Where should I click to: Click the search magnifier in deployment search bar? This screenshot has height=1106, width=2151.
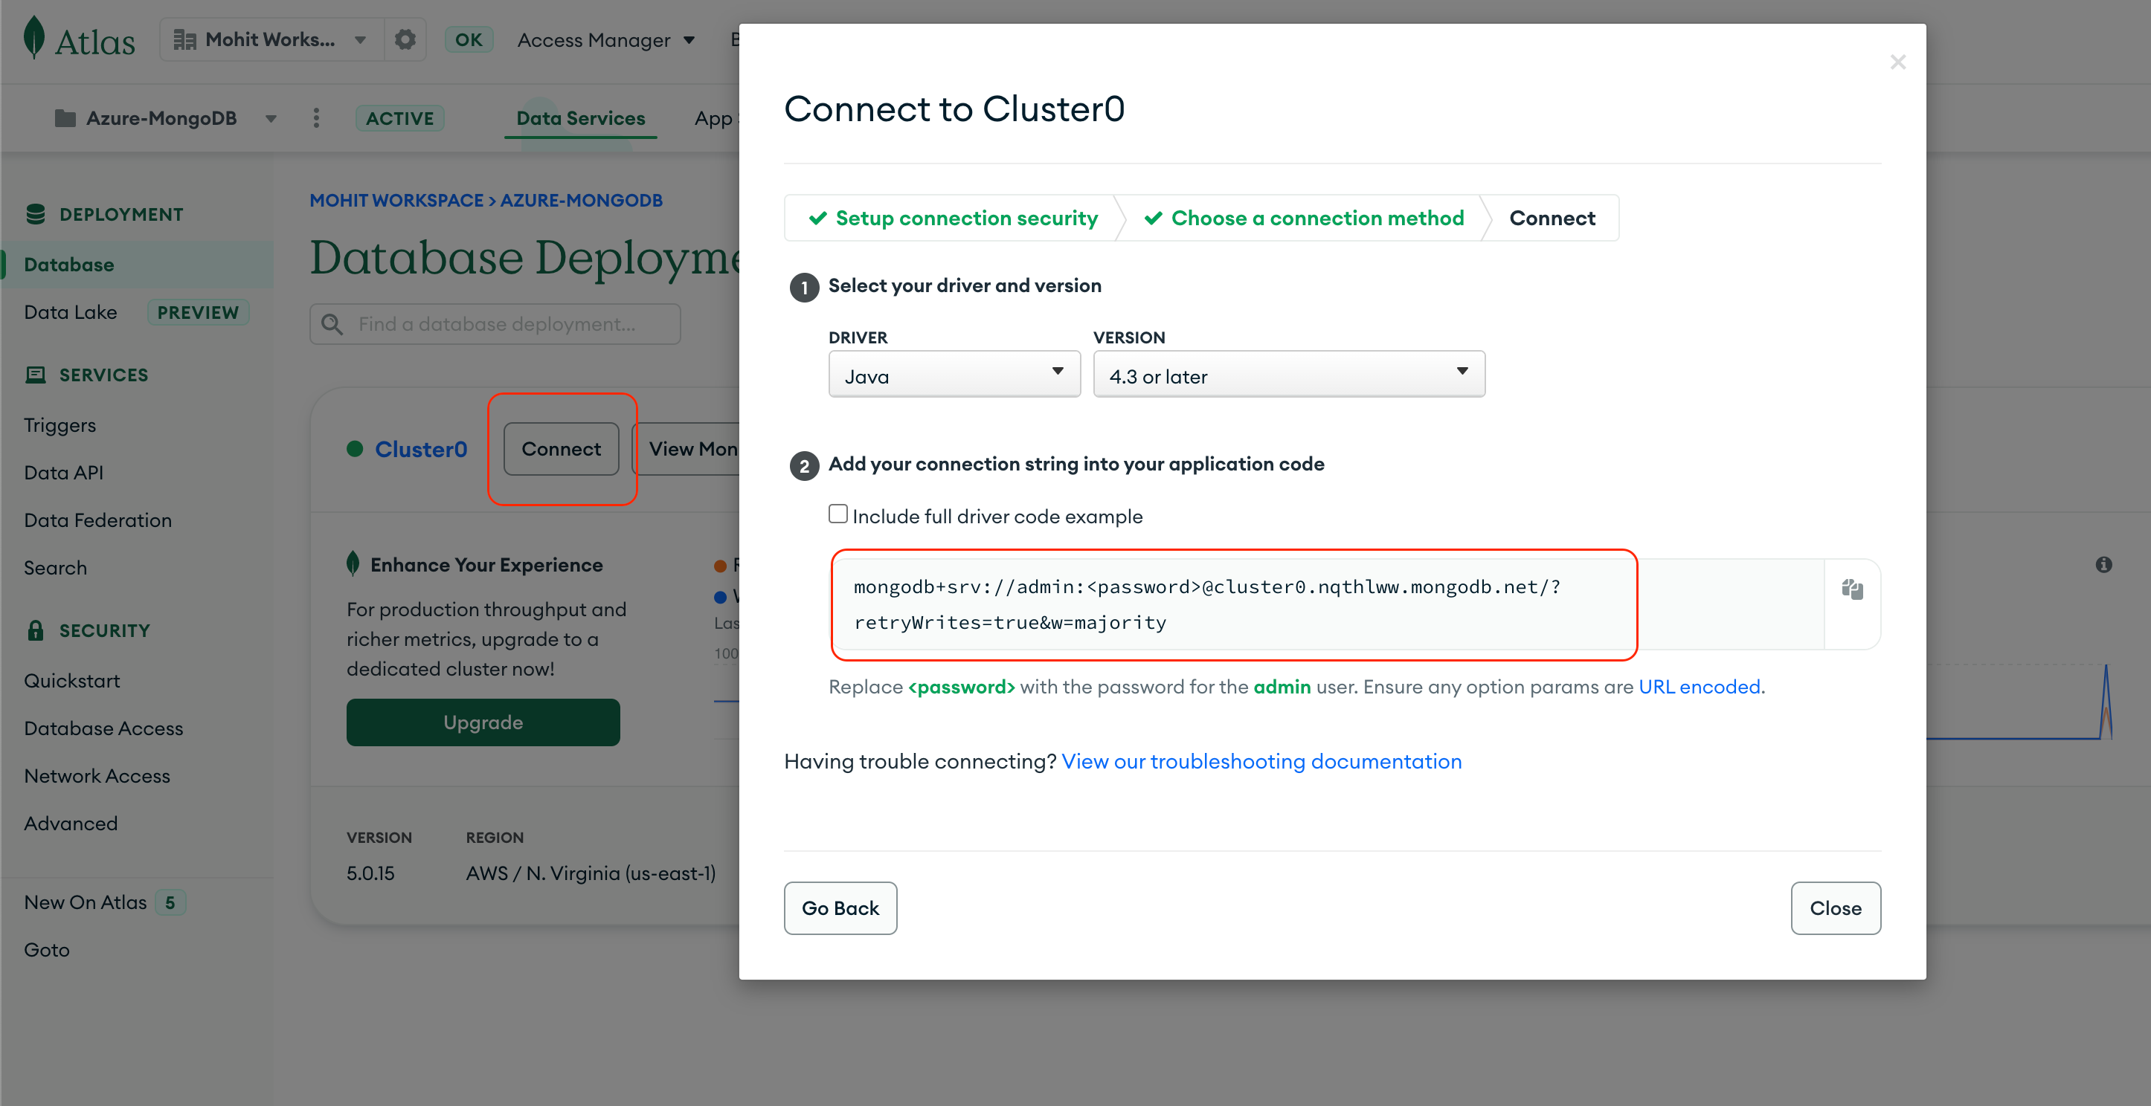click(x=332, y=324)
